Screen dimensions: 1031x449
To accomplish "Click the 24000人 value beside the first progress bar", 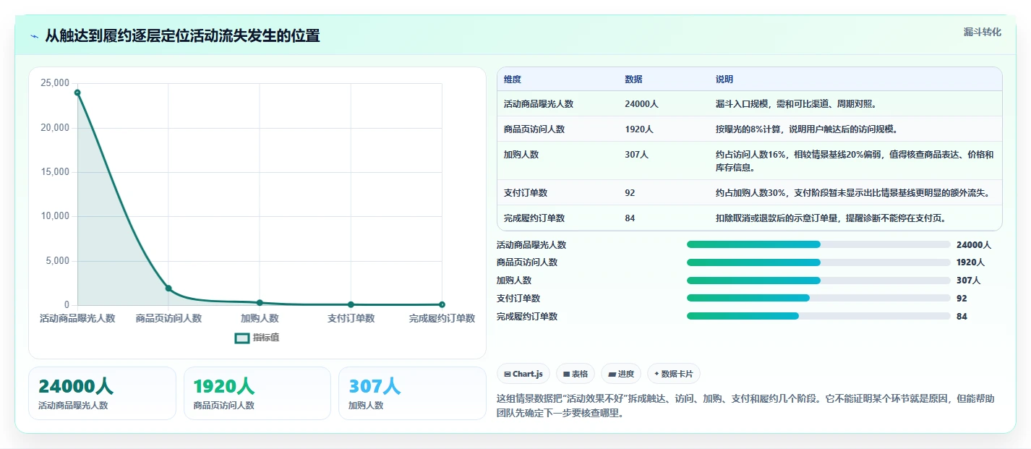I will [x=973, y=245].
